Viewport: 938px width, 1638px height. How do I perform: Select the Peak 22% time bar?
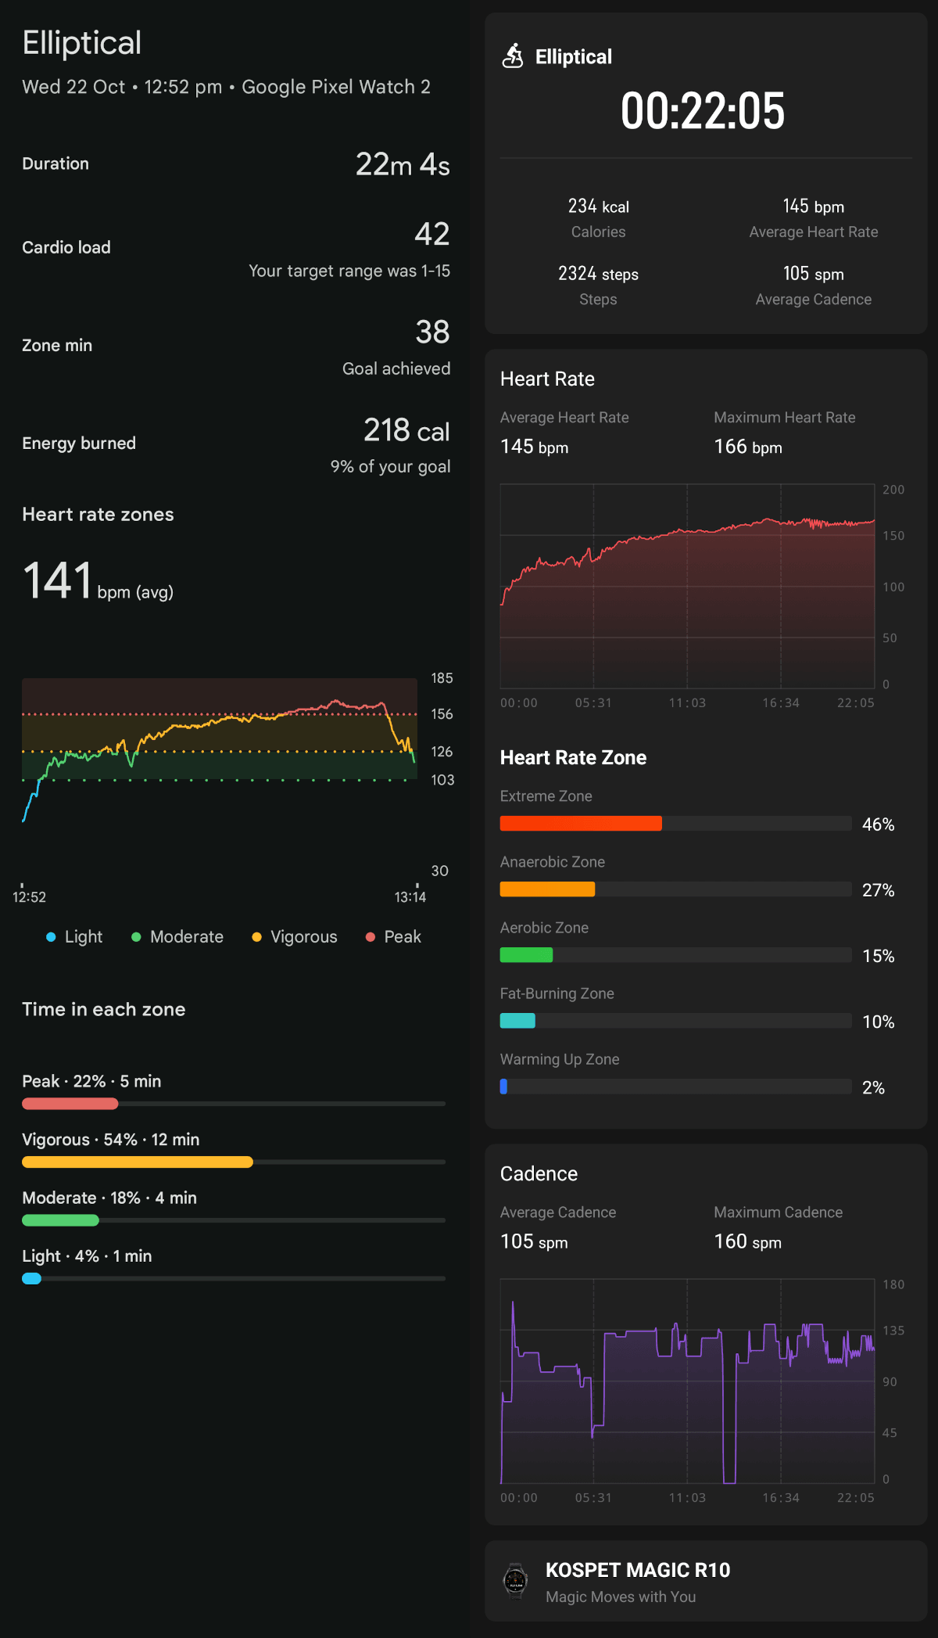point(70,1104)
